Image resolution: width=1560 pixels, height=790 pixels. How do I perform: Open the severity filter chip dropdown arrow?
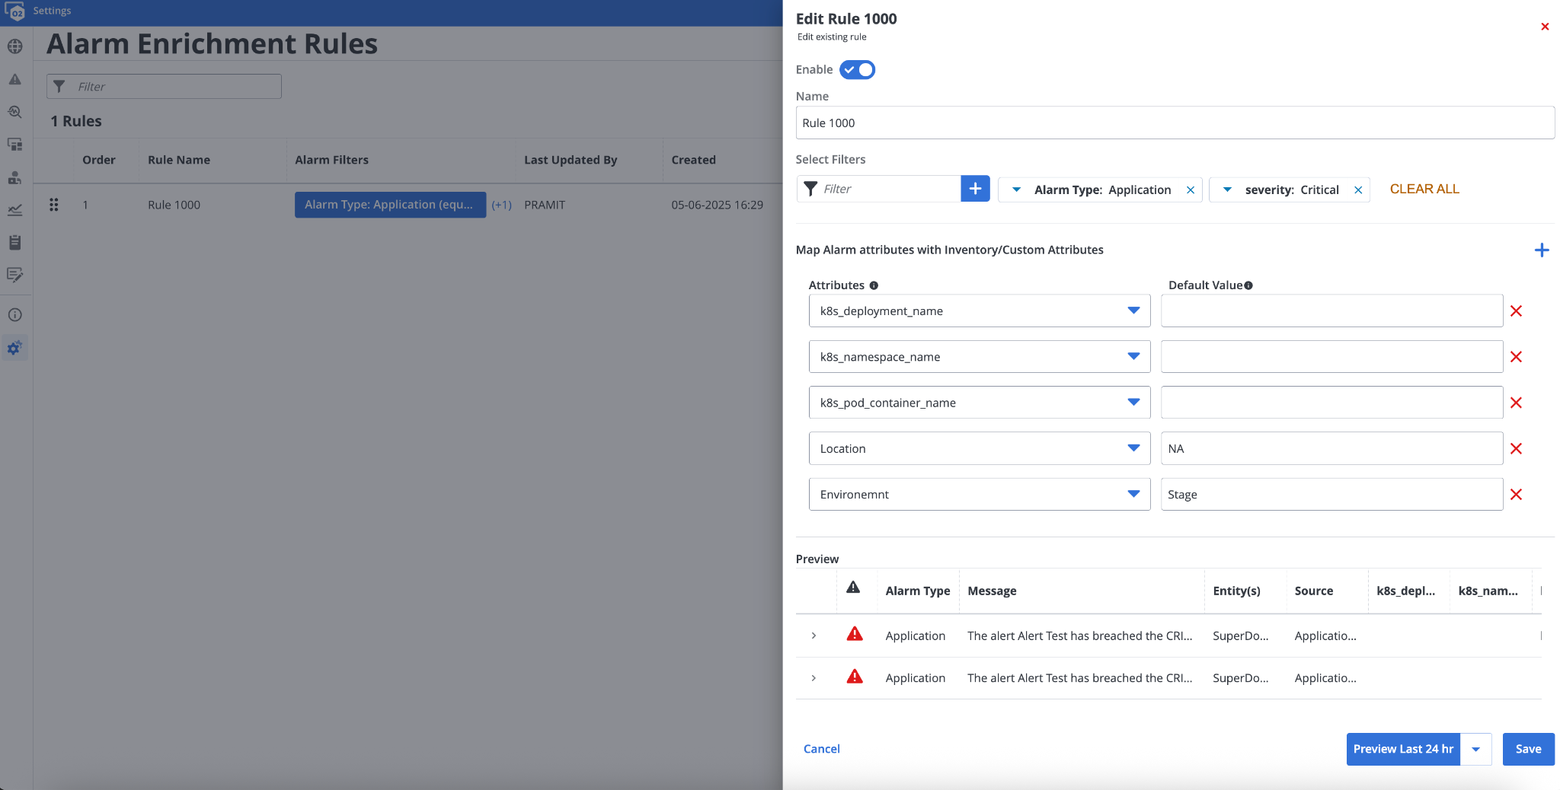coord(1227,190)
